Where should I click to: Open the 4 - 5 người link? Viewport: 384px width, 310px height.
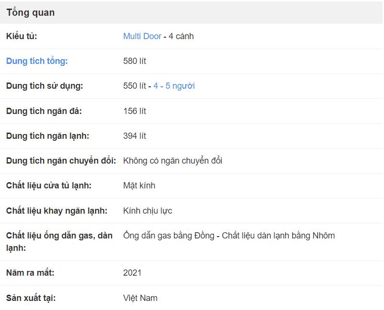174,86
